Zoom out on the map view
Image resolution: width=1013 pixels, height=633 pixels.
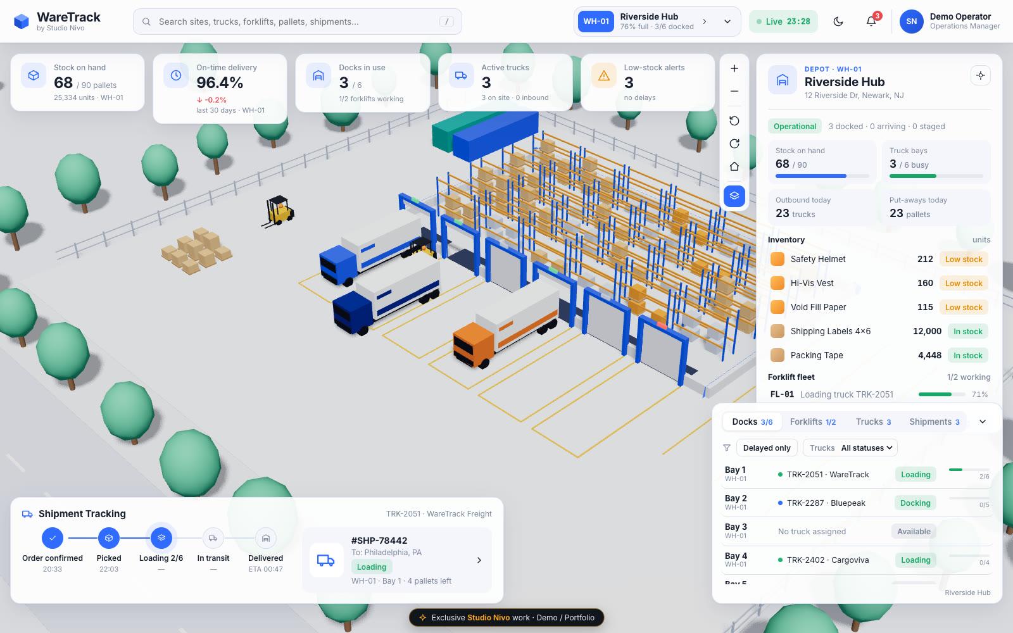(x=734, y=91)
